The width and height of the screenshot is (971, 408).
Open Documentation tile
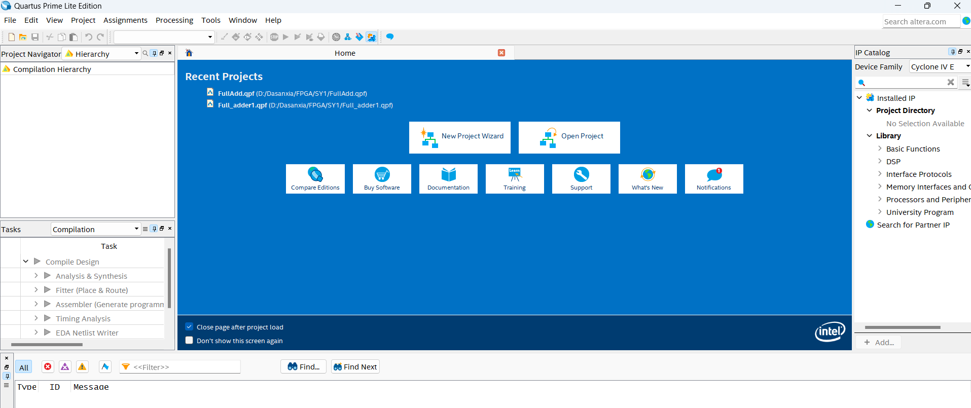tap(448, 179)
